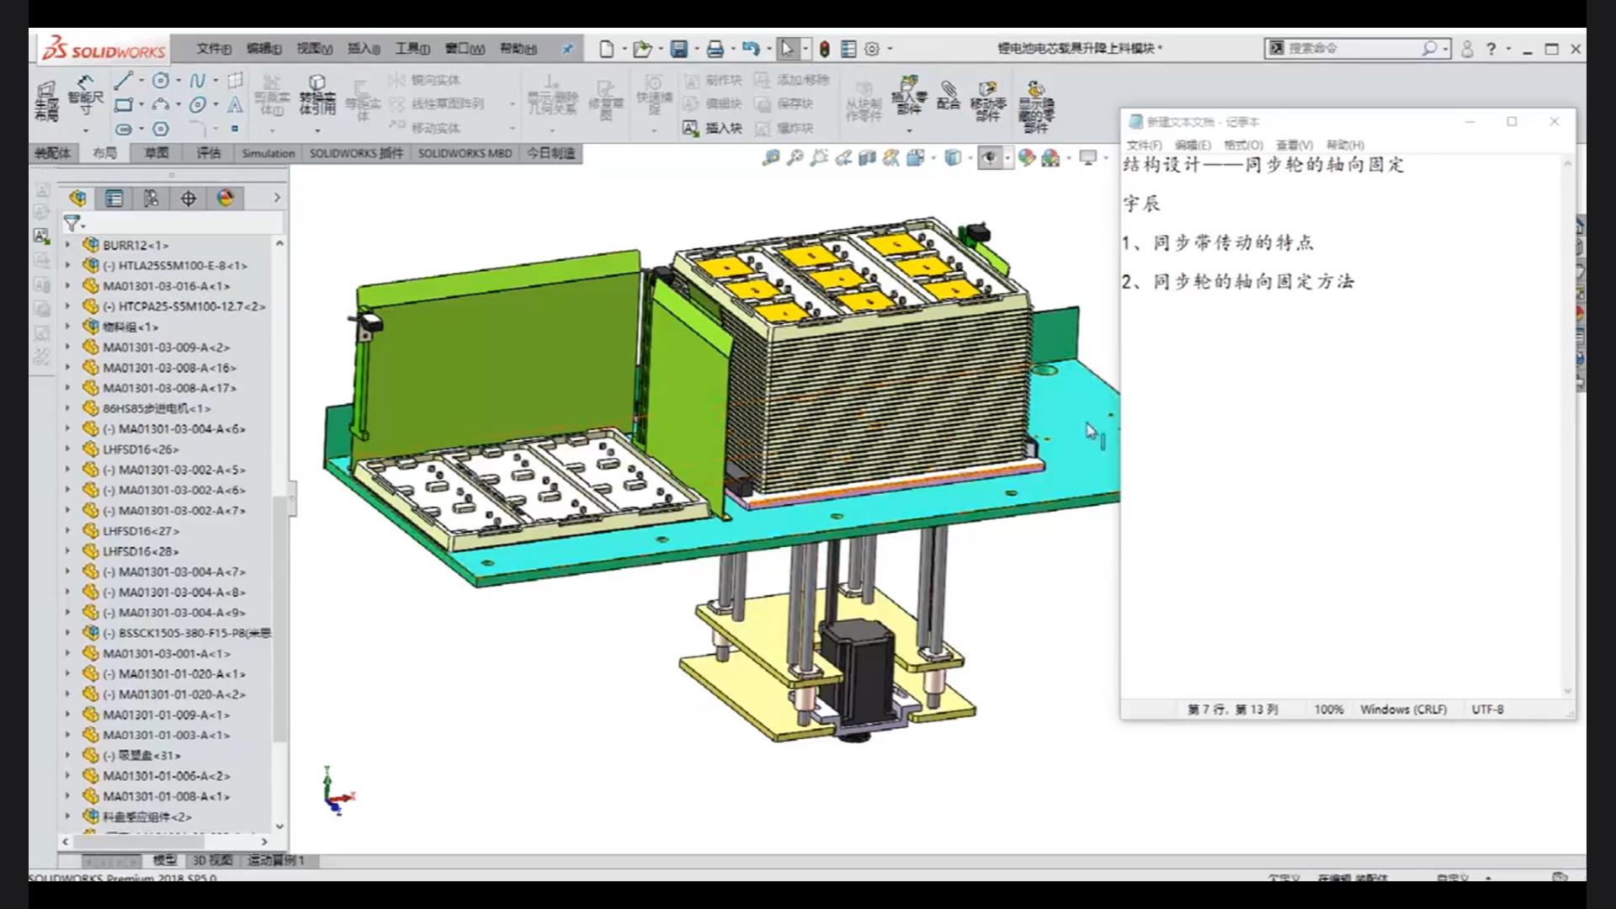Image resolution: width=1616 pixels, height=909 pixels.
Task: Click 移动零部件 Move Component
Action: click(988, 101)
